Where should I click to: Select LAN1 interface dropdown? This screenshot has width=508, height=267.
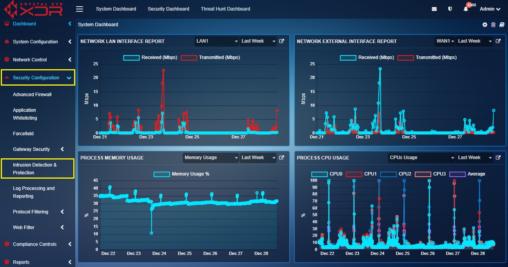(217, 41)
